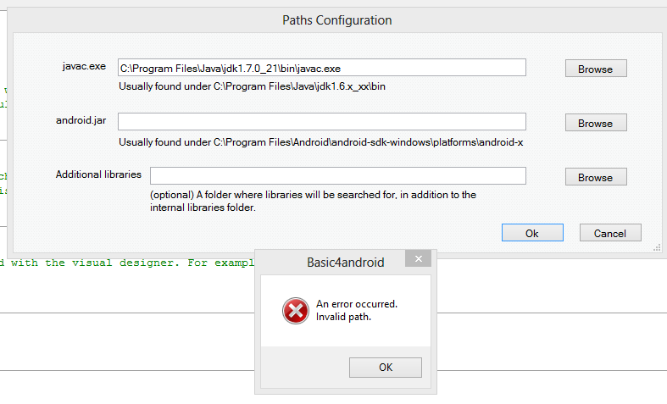Cancel the Paths Configuration dialog
This screenshot has width=667, height=404.
609,233
